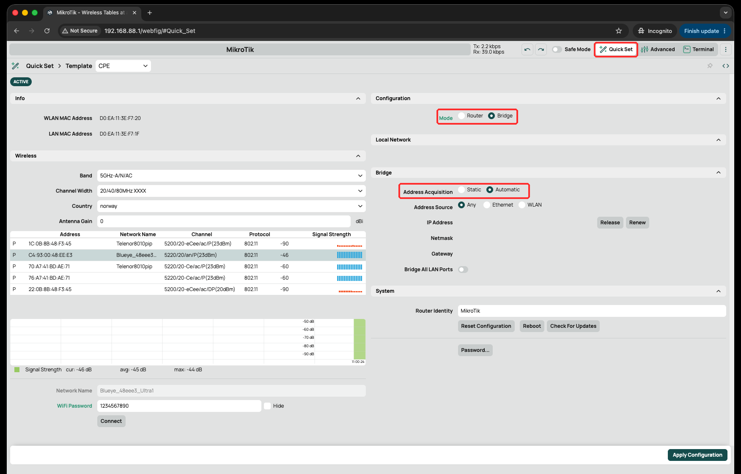
Task: Click the Not Secure warning indicator
Action: coord(80,31)
